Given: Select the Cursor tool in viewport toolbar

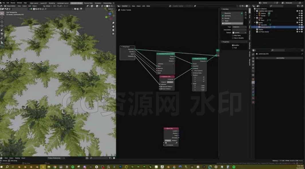Looking at the screenshot, I should click(x=2, y=17).
